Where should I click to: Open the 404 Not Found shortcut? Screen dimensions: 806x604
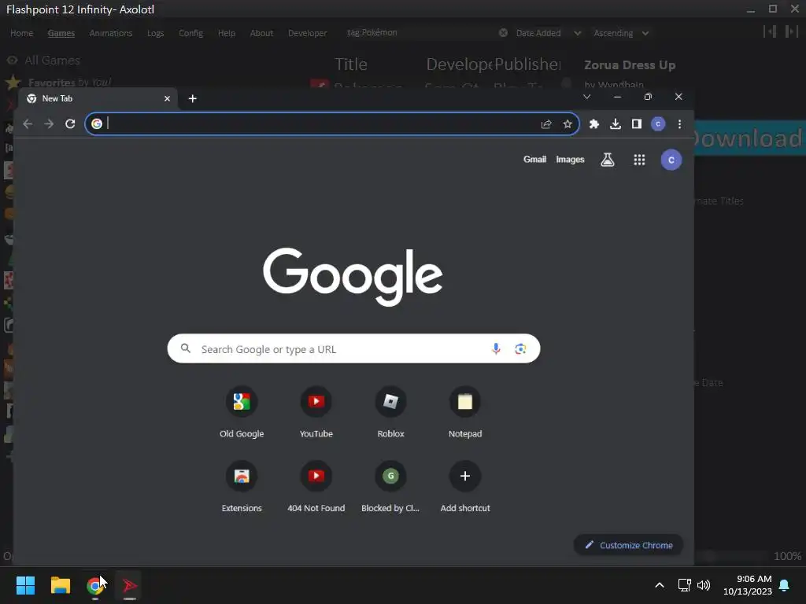[316, 487]
